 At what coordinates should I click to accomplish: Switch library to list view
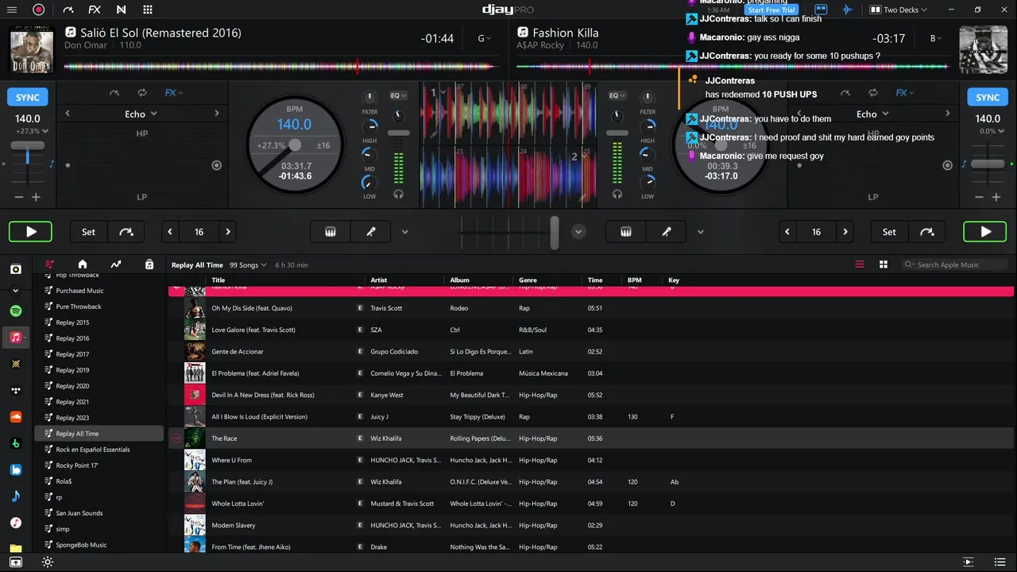coord(860,265)
